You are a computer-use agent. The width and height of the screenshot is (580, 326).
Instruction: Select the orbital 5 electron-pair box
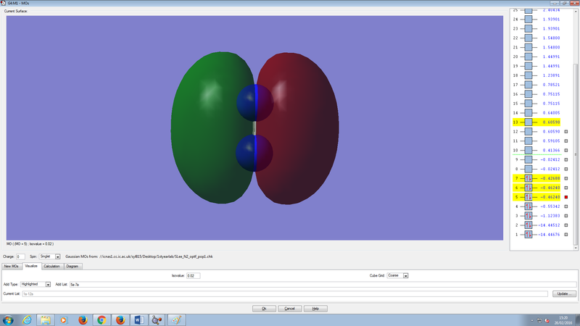(x=528, y=196)
